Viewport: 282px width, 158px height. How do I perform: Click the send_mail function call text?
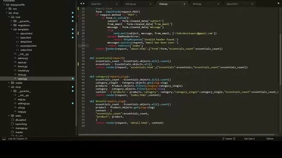[120, 33]
